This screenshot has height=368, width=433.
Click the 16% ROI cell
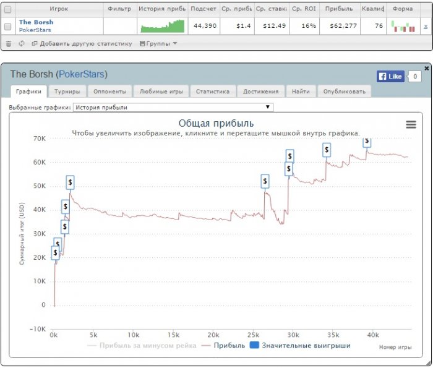(x=304, y=26)
